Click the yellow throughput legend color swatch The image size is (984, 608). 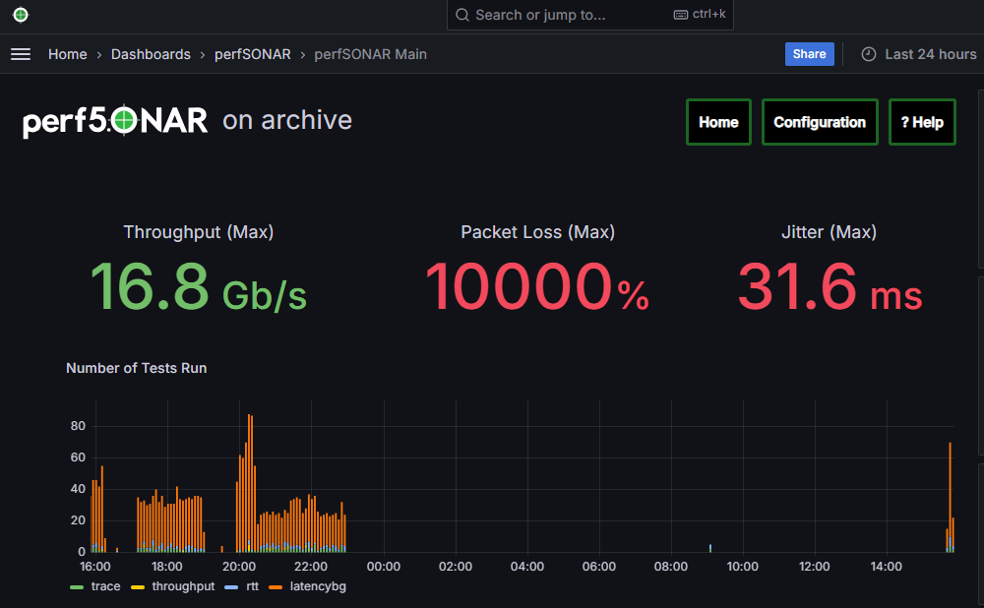(x=138, y=587)
